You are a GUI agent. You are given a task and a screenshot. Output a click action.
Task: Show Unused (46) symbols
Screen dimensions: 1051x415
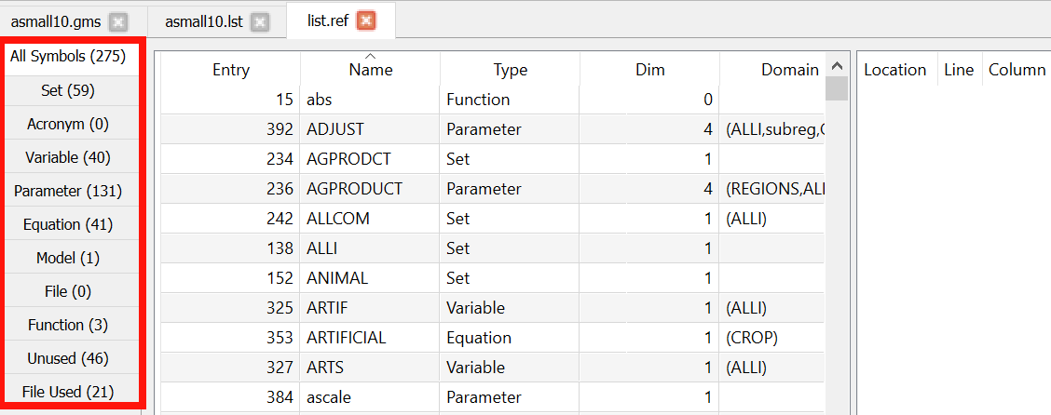click(x=68, y=358)
